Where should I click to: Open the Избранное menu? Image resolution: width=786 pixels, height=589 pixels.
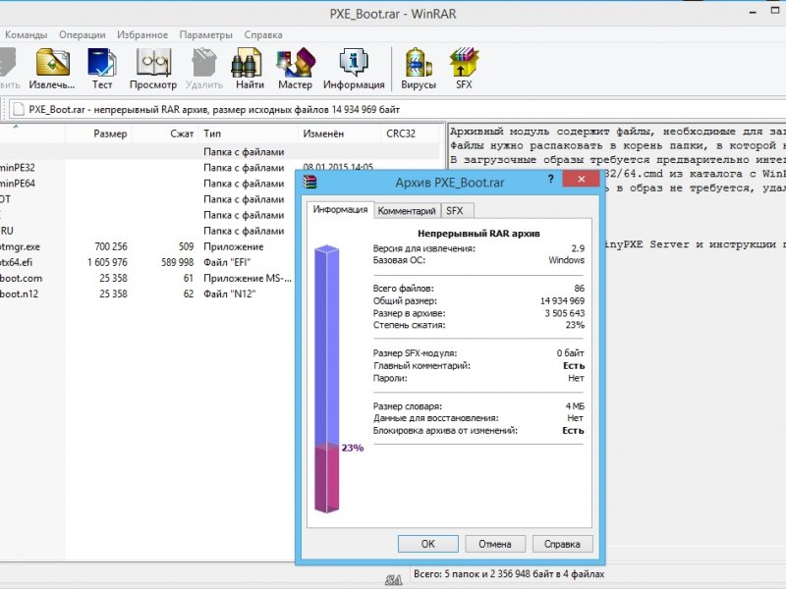(142, 34)
